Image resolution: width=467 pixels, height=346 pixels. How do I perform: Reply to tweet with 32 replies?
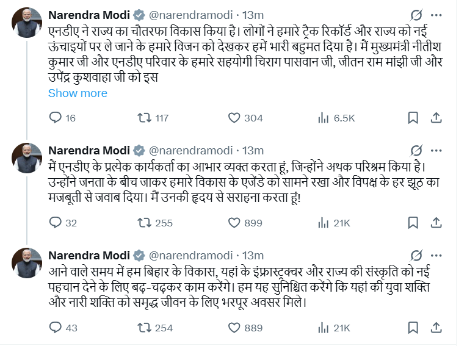coord(56,223)
